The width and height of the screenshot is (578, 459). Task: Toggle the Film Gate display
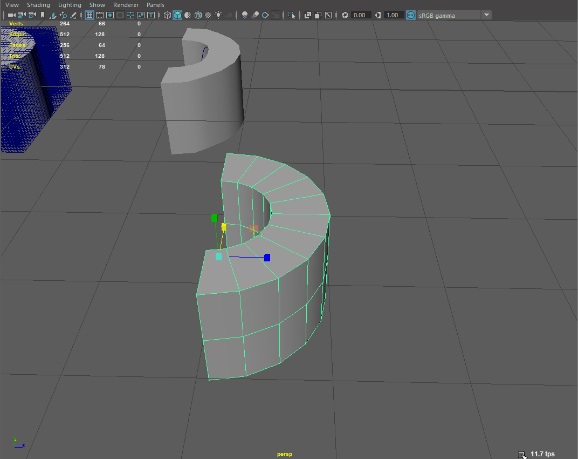pos(100,15)
